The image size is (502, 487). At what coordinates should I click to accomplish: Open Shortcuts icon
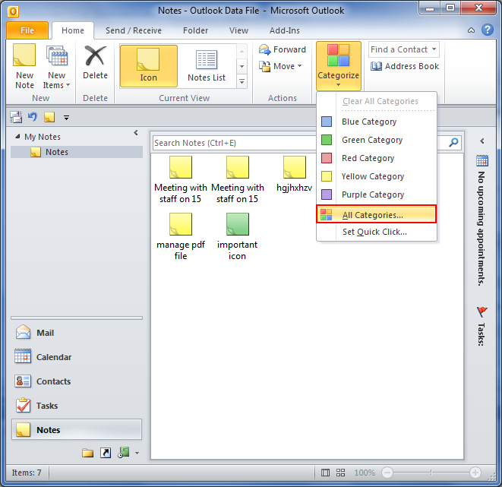point(106,453)
